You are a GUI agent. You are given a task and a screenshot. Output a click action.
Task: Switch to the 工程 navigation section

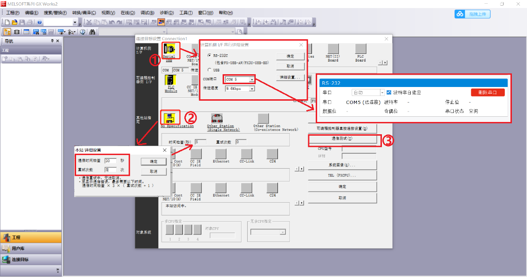click(31, 237)
